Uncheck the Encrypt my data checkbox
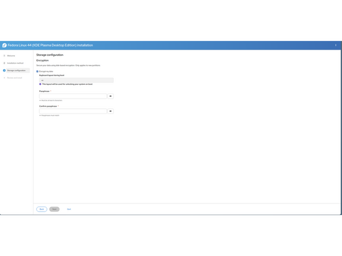The width and height of the screenshot is (342, 256). point(38,71)
